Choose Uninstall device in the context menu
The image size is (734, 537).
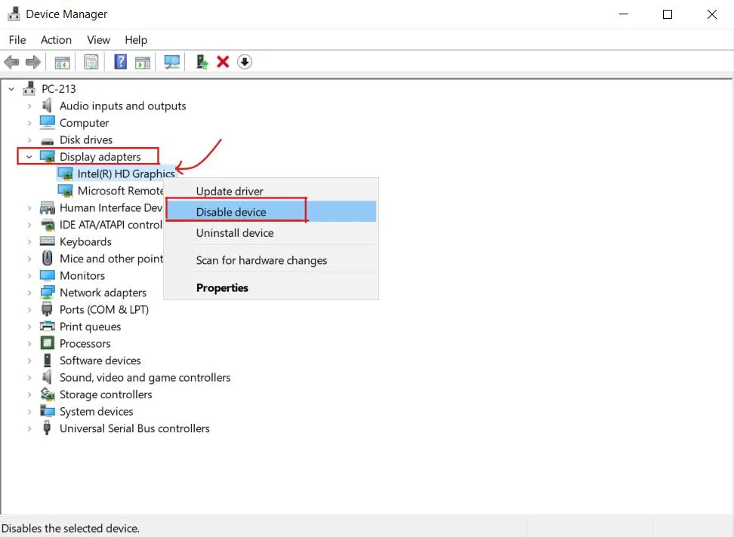[234, 233]
